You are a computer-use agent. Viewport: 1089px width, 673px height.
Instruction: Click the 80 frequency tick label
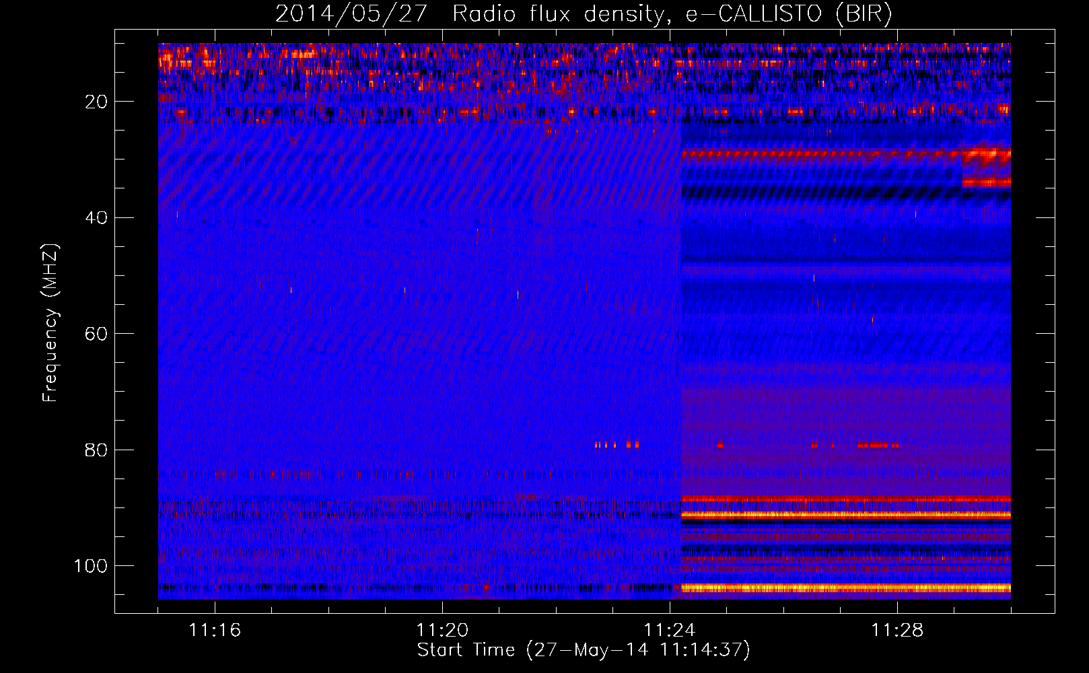[97, 450]
